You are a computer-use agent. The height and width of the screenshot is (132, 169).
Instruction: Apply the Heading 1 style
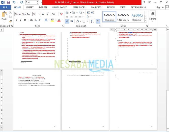[137, 17]
